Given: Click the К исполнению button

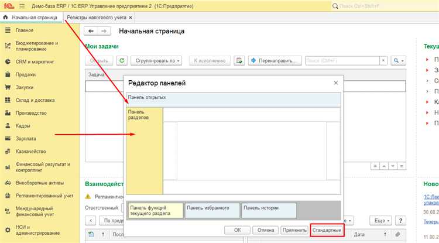Looking at the screenshot, I should tap(210, 60).
